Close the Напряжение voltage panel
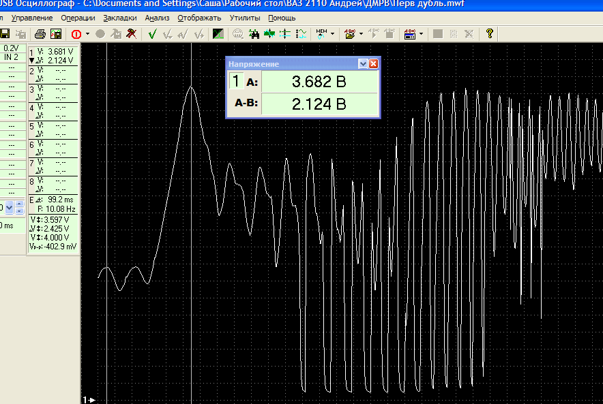The image size is (603, 404). point(373,64)
